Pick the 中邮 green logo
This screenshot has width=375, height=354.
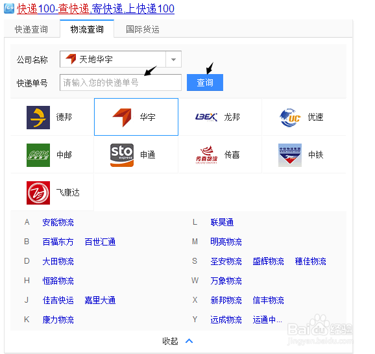click(x=38, y=155)
